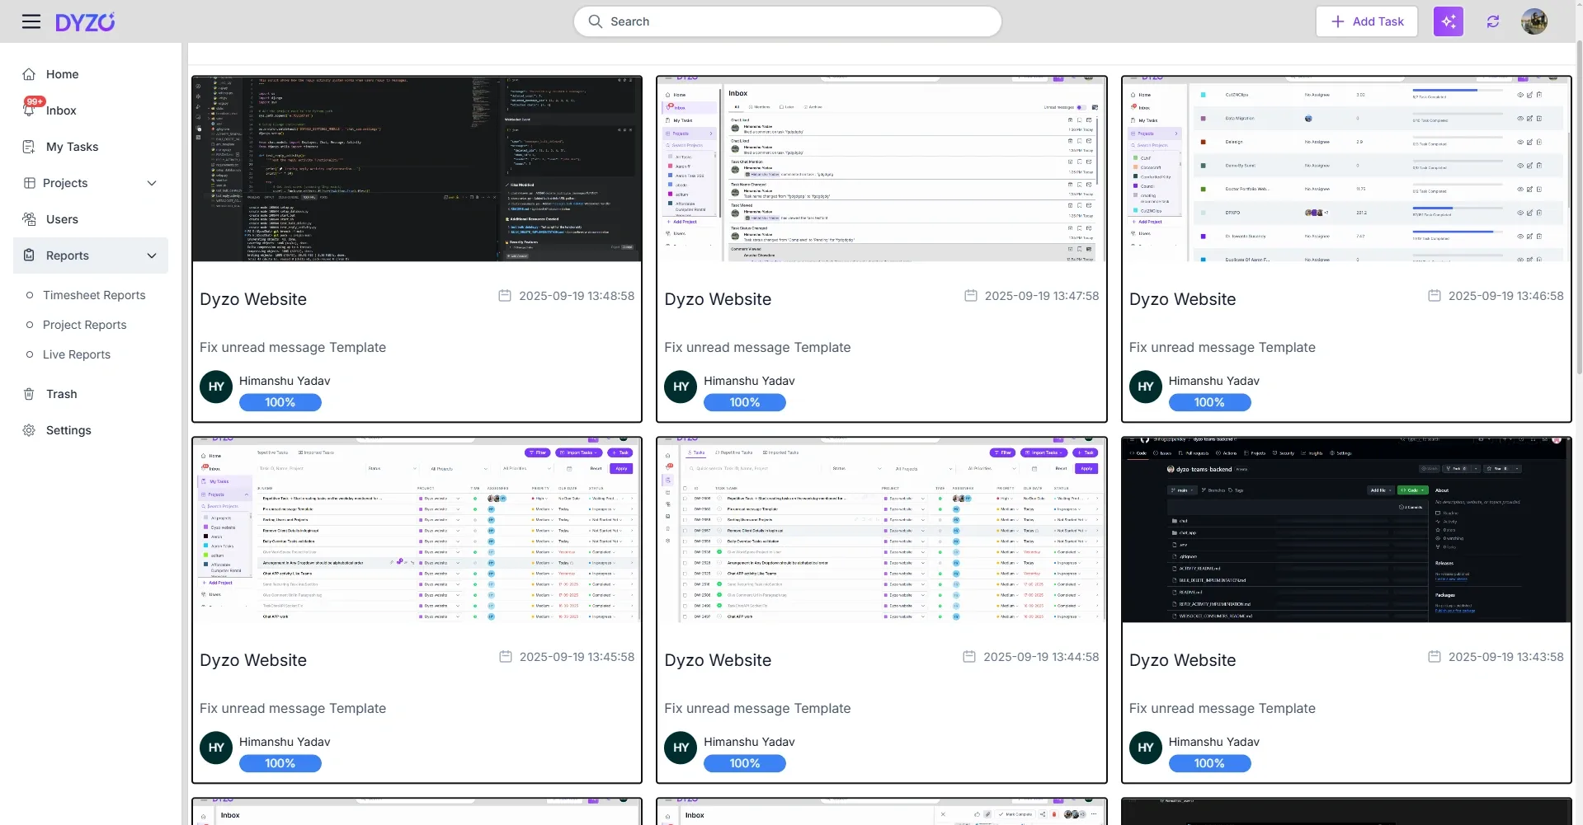Image resolution: width=1583 pixels, height=825 pixels.
Task: Select Live Reports menu item
Action: [x=76, y=354]
